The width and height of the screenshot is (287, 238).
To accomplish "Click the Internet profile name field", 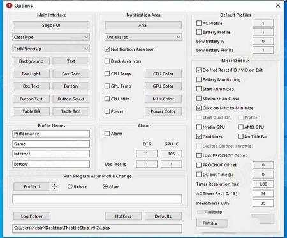I will point(51,154).
